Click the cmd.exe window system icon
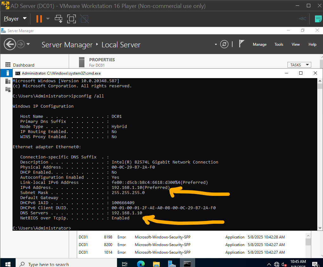323x267 pixels. [x=18, y=73]
